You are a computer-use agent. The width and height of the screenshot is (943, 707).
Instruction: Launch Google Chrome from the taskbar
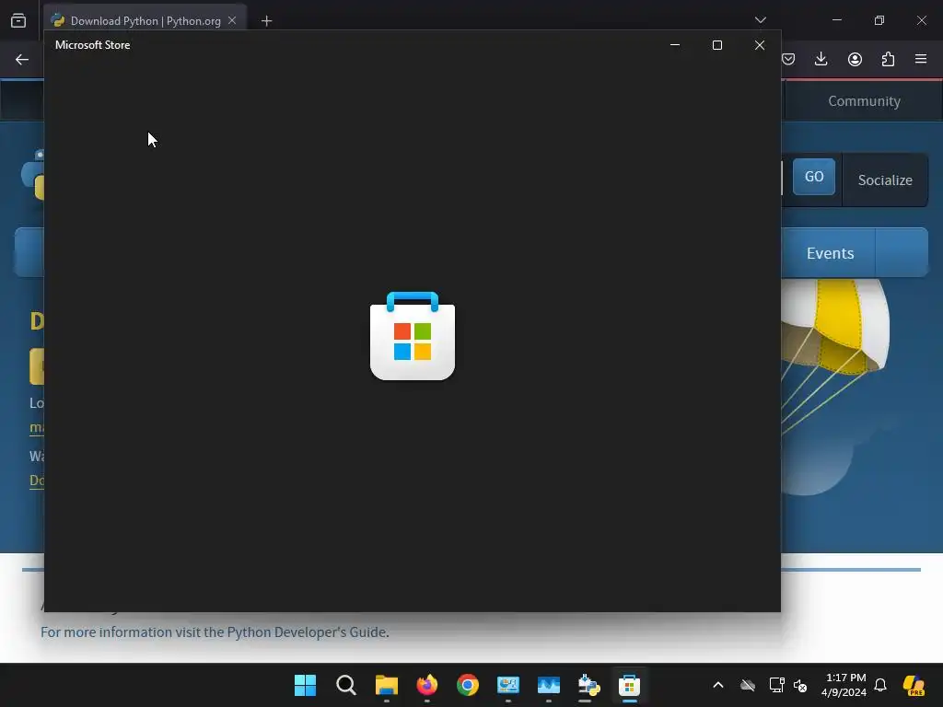point(468,685)
